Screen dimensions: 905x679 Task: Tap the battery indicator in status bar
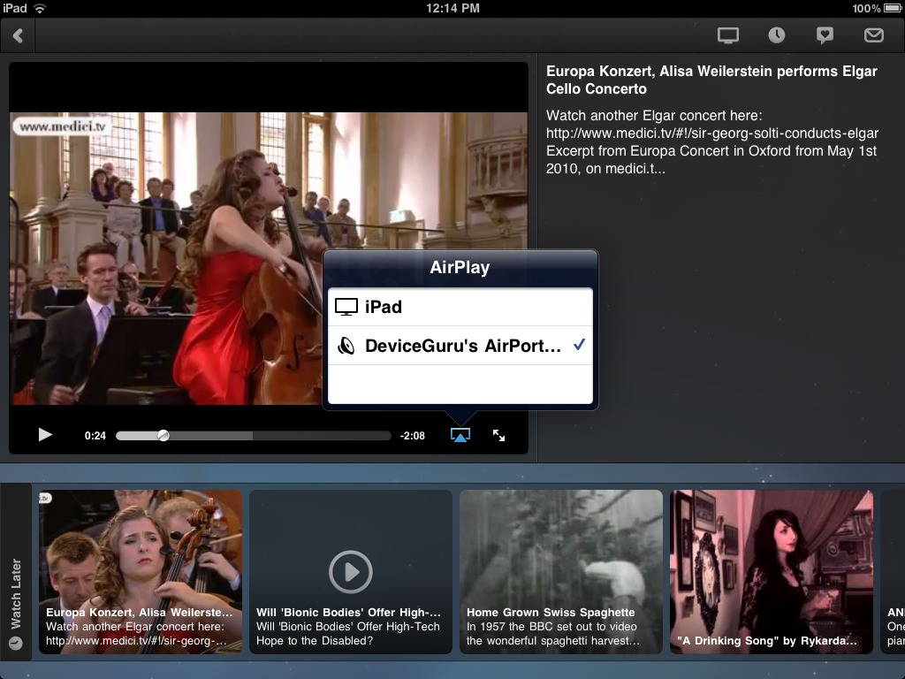point(893,8)
